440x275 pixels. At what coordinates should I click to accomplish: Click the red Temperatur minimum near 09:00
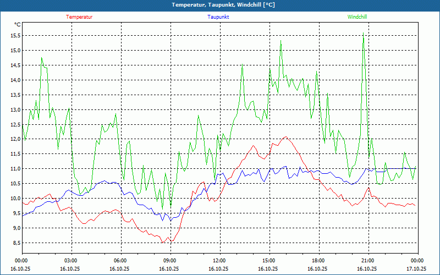pyautogui.click(x=162, y=242)
